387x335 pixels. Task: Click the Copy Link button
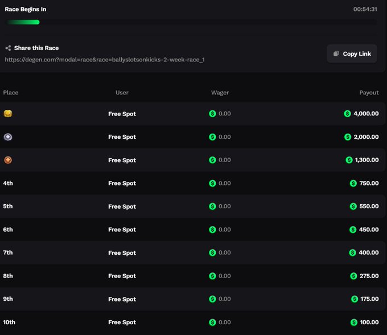(352, 53)
